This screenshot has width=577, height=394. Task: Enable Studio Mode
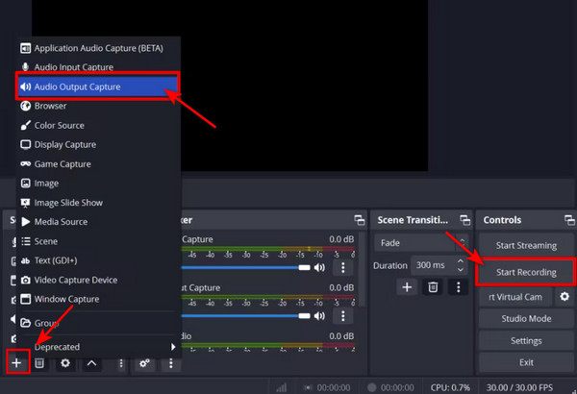pos(526,319)
